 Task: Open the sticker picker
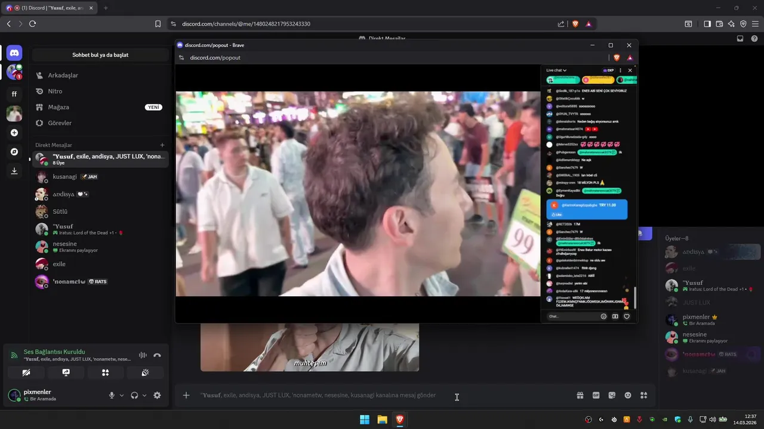612,395
